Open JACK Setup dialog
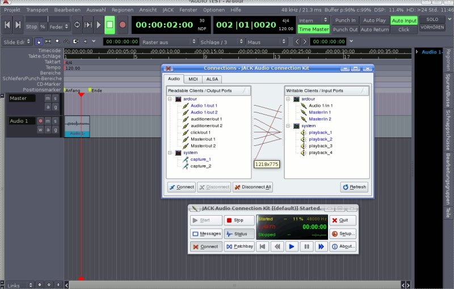The height and width of the screenshot is (289, 454). pyautogui.click(x=343, y=234)
